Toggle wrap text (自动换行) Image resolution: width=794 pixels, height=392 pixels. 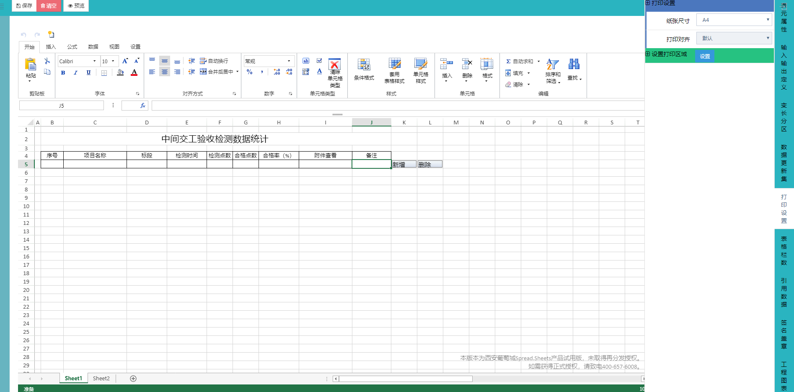214,61
